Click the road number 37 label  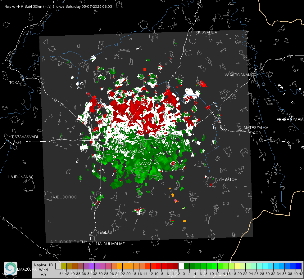point(10,53)
